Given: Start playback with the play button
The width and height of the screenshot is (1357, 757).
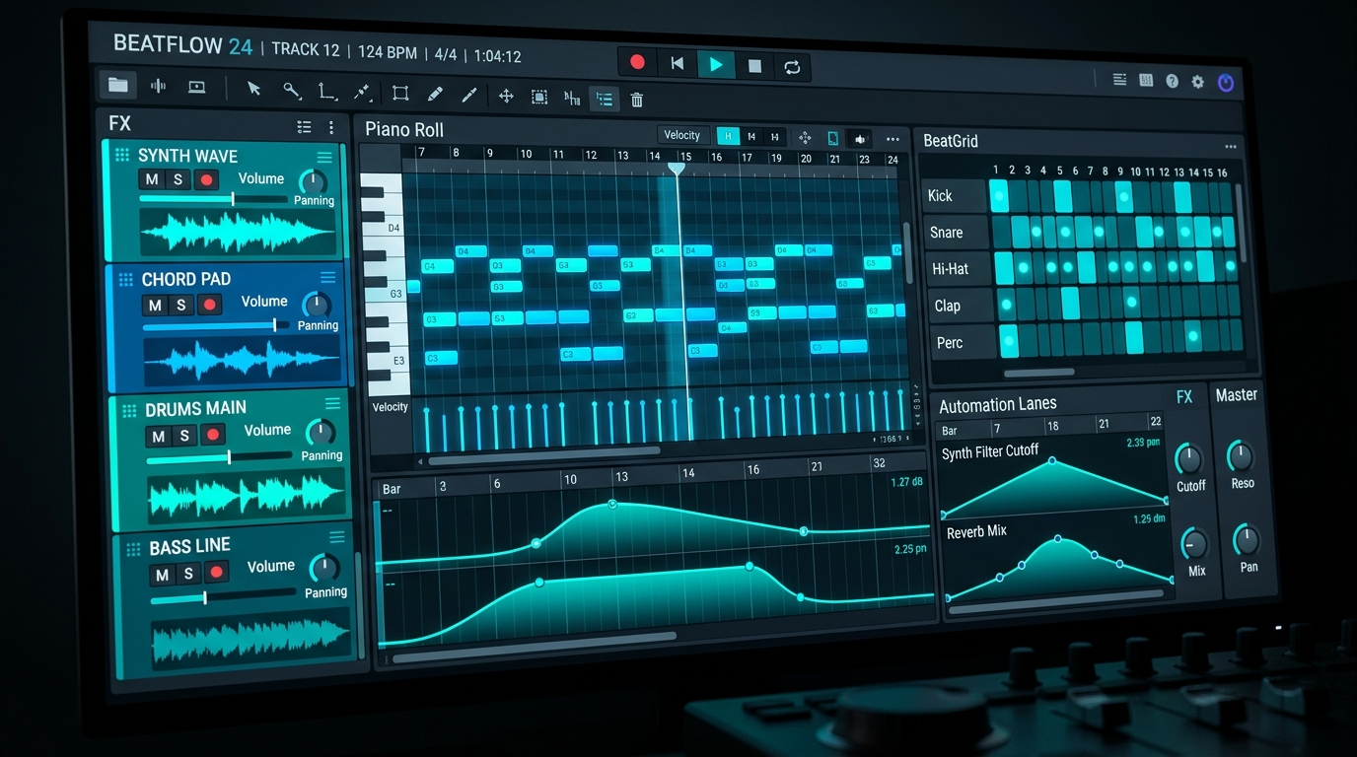Looking at the screenshot, I should pos(716,65).
